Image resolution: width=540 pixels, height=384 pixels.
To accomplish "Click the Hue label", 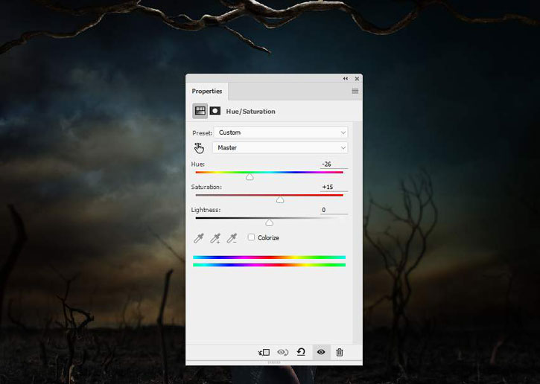I will [197, 164].
